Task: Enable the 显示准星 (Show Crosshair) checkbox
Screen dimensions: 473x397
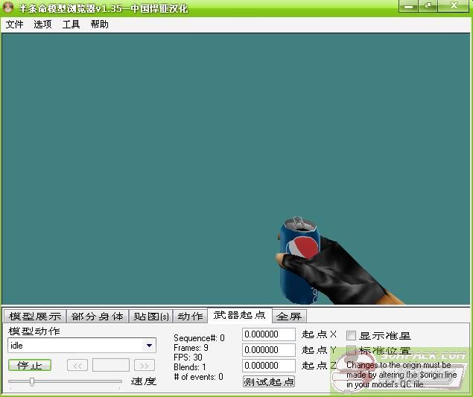Action: pyautogui.click(x=352, y=336)
